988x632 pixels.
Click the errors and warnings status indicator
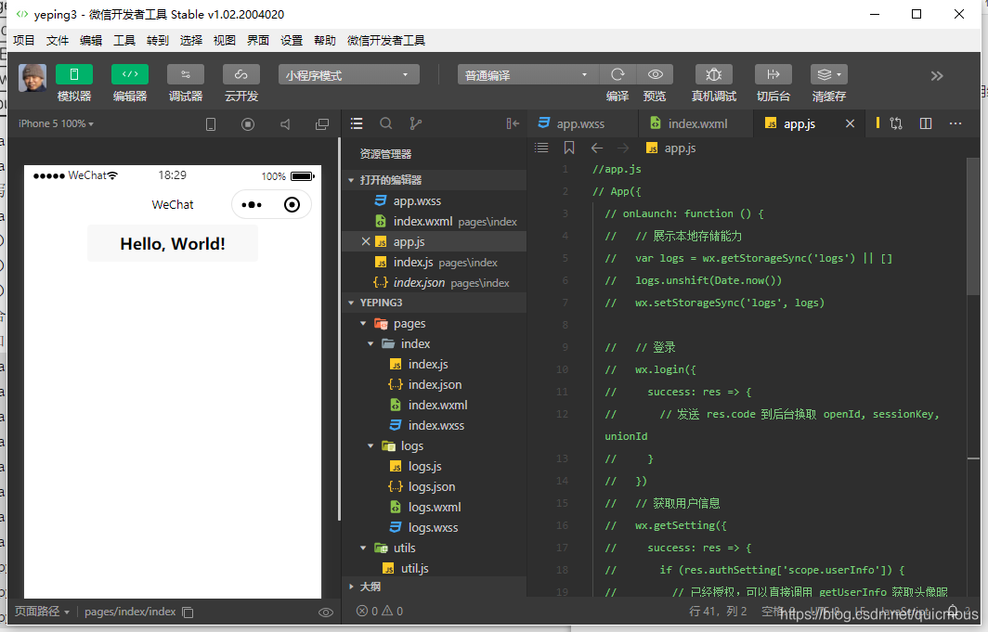[380, 612]
